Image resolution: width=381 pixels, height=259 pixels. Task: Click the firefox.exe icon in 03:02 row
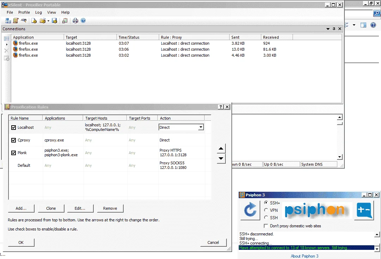point(15,55)
